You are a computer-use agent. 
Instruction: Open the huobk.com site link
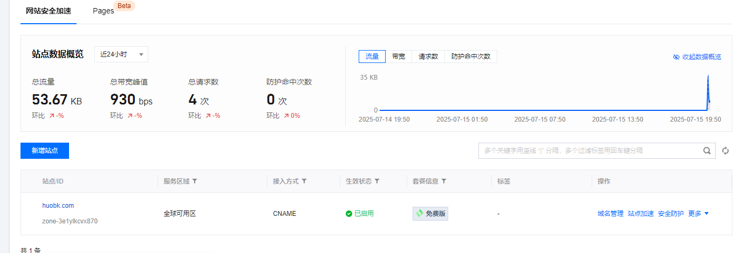[x=58, y=206]
